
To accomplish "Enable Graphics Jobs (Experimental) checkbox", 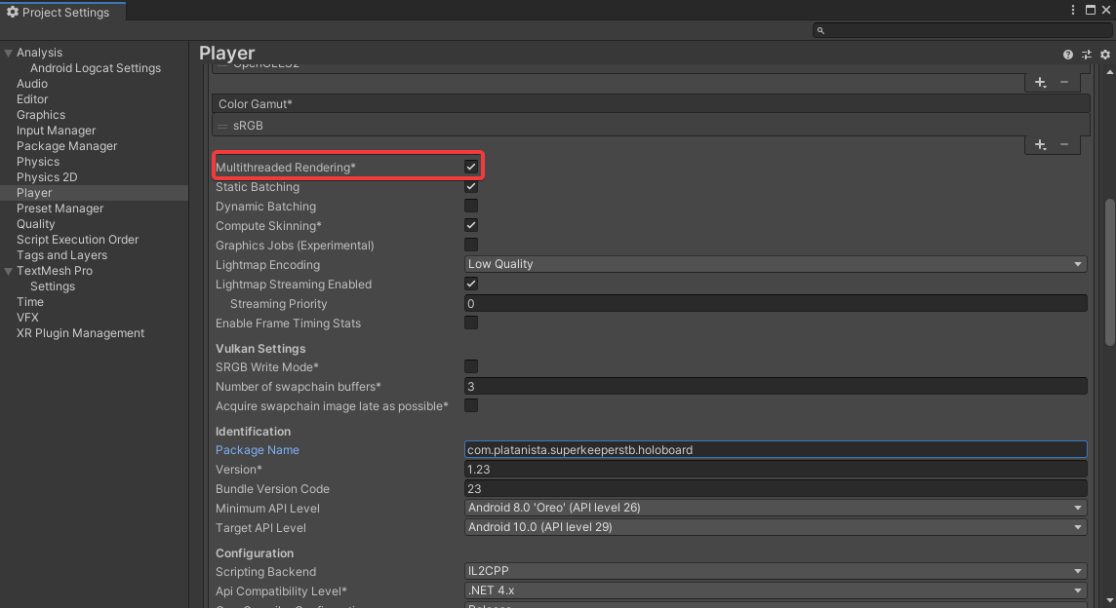I will click(471, 246).
